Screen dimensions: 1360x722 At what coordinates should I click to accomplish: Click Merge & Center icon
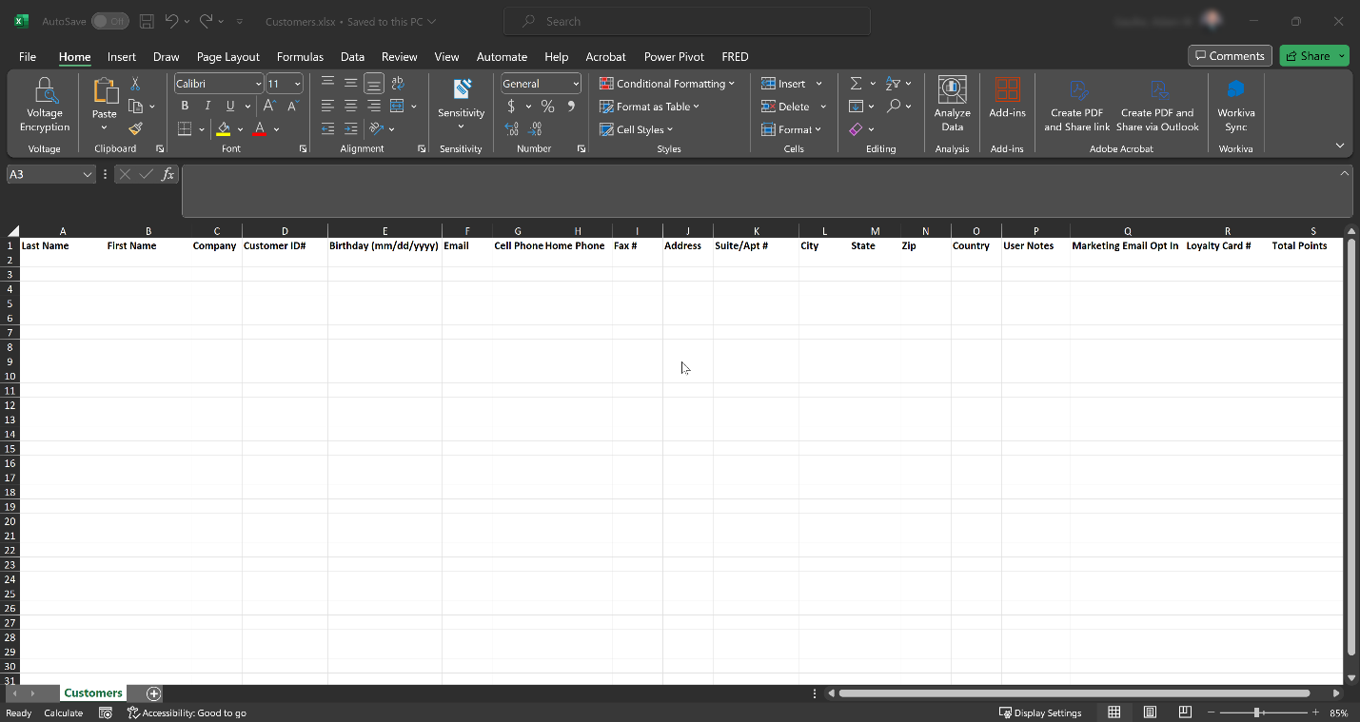click(x=398, y=106)
